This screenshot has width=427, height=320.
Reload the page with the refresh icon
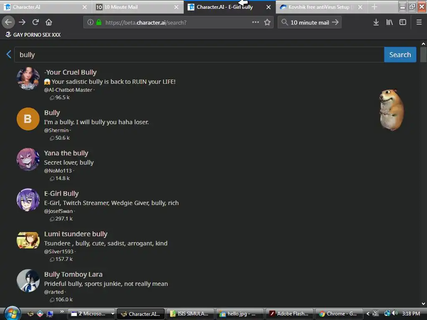coord(35,22)
